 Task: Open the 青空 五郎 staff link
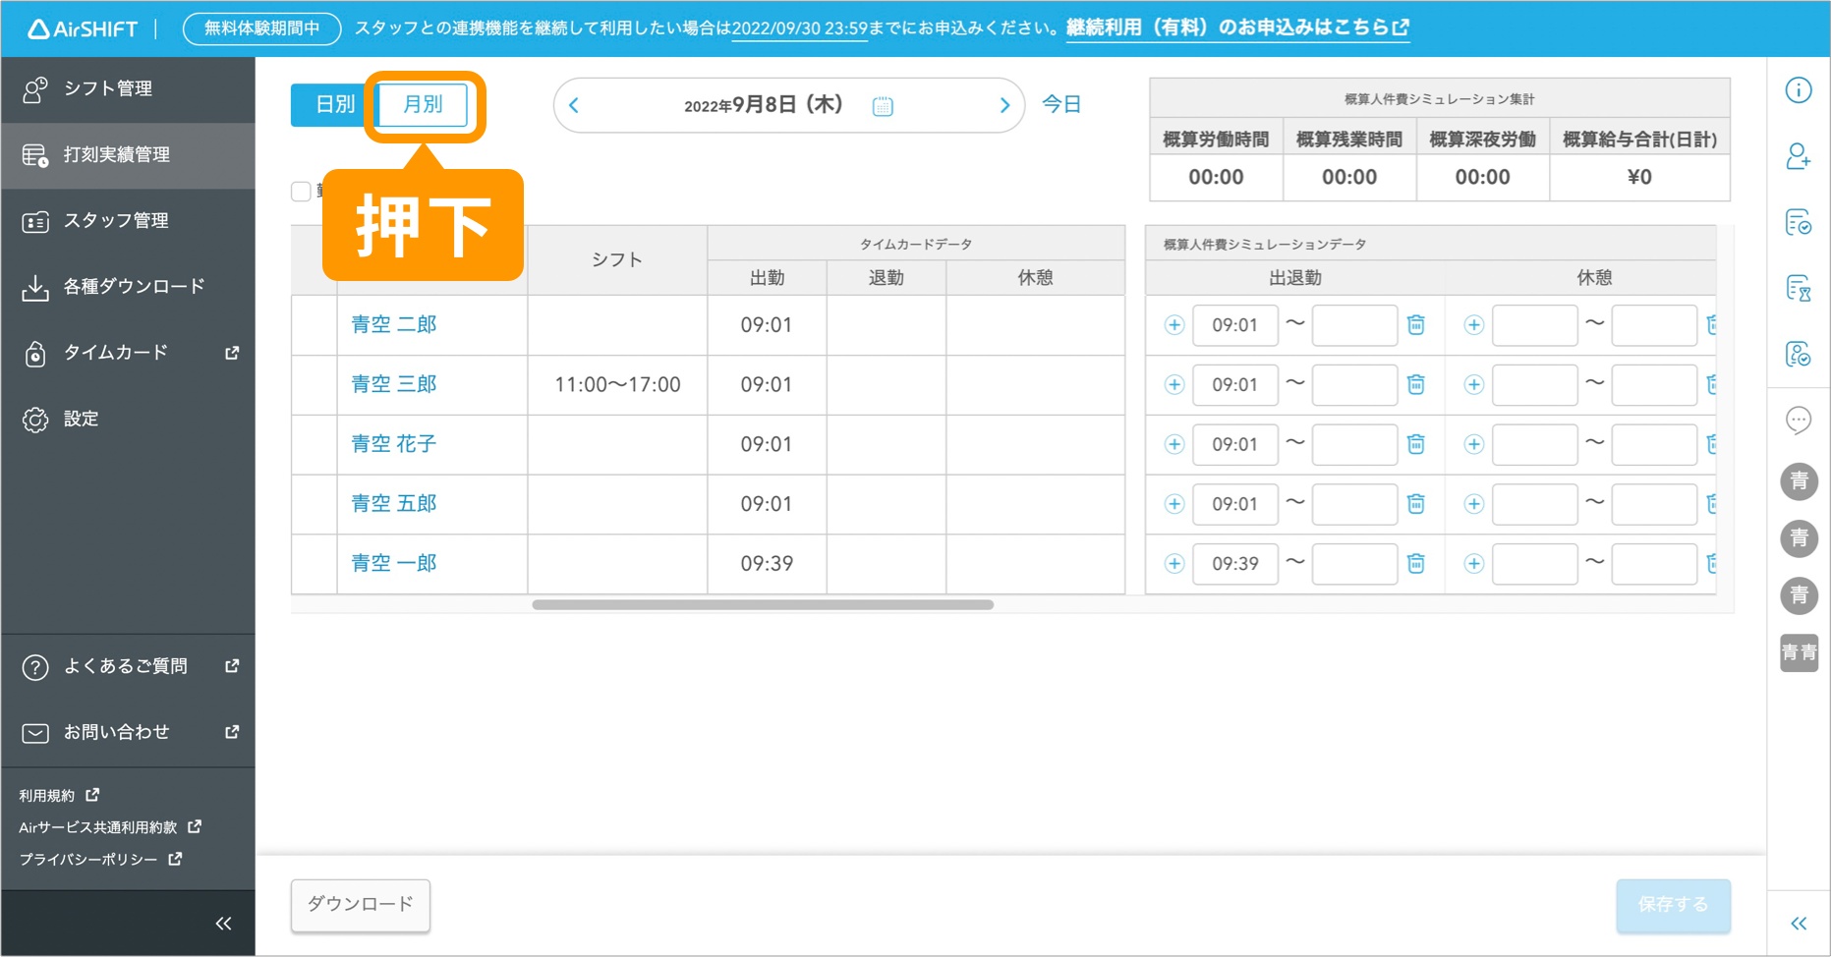click(394, 504)
